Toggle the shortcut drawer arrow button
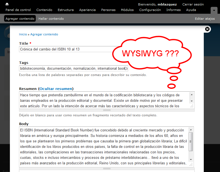Viewport: 220px width, 172px height. tap(214, 10)
